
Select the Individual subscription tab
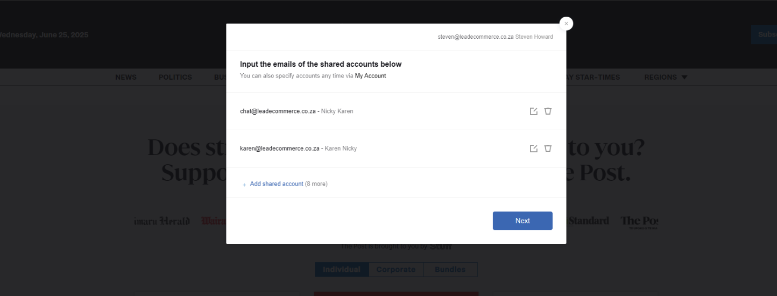(342, 270)
